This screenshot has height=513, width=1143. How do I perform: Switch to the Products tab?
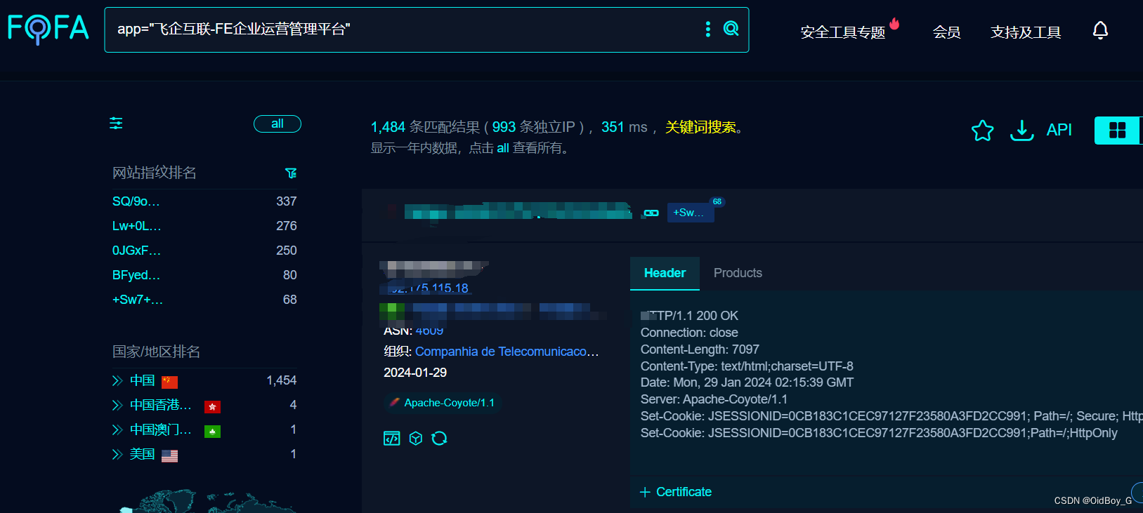point(738,273)
